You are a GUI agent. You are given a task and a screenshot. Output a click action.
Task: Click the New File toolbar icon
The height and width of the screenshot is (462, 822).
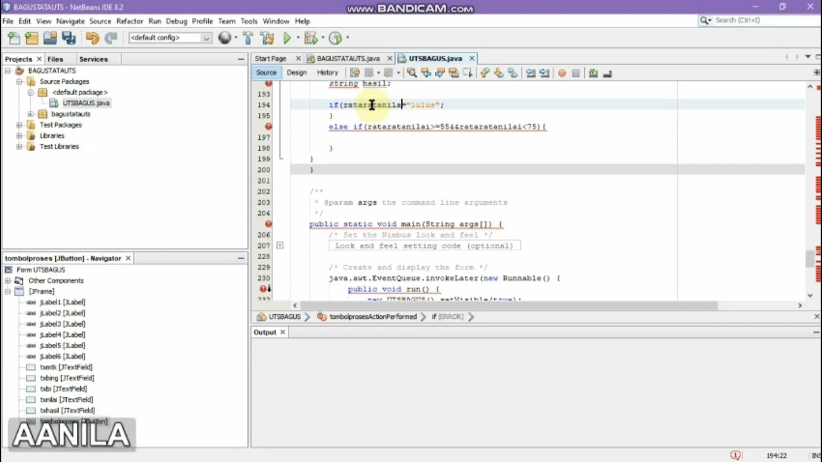pos(13,38)
